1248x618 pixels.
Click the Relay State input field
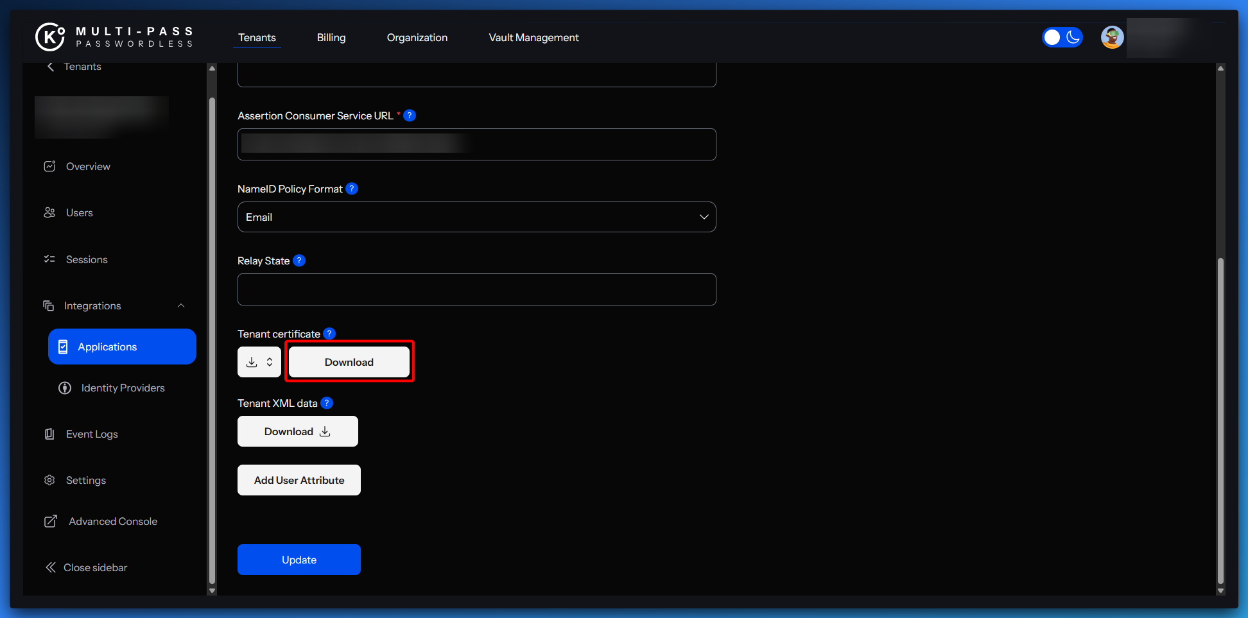pyautogui.click(x=476, y=289)
